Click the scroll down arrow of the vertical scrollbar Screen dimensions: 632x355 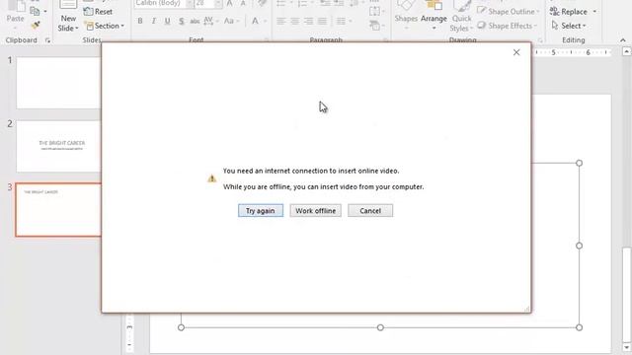pos(627,348)
